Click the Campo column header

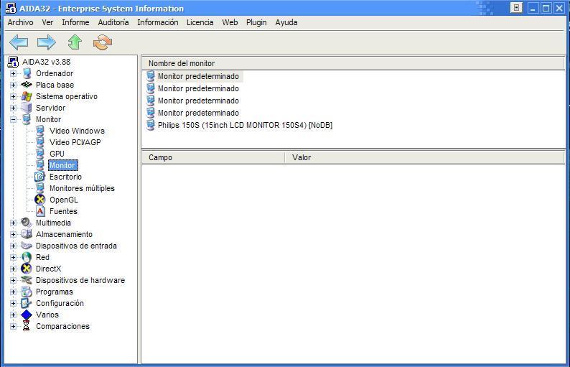pos(213,157)
